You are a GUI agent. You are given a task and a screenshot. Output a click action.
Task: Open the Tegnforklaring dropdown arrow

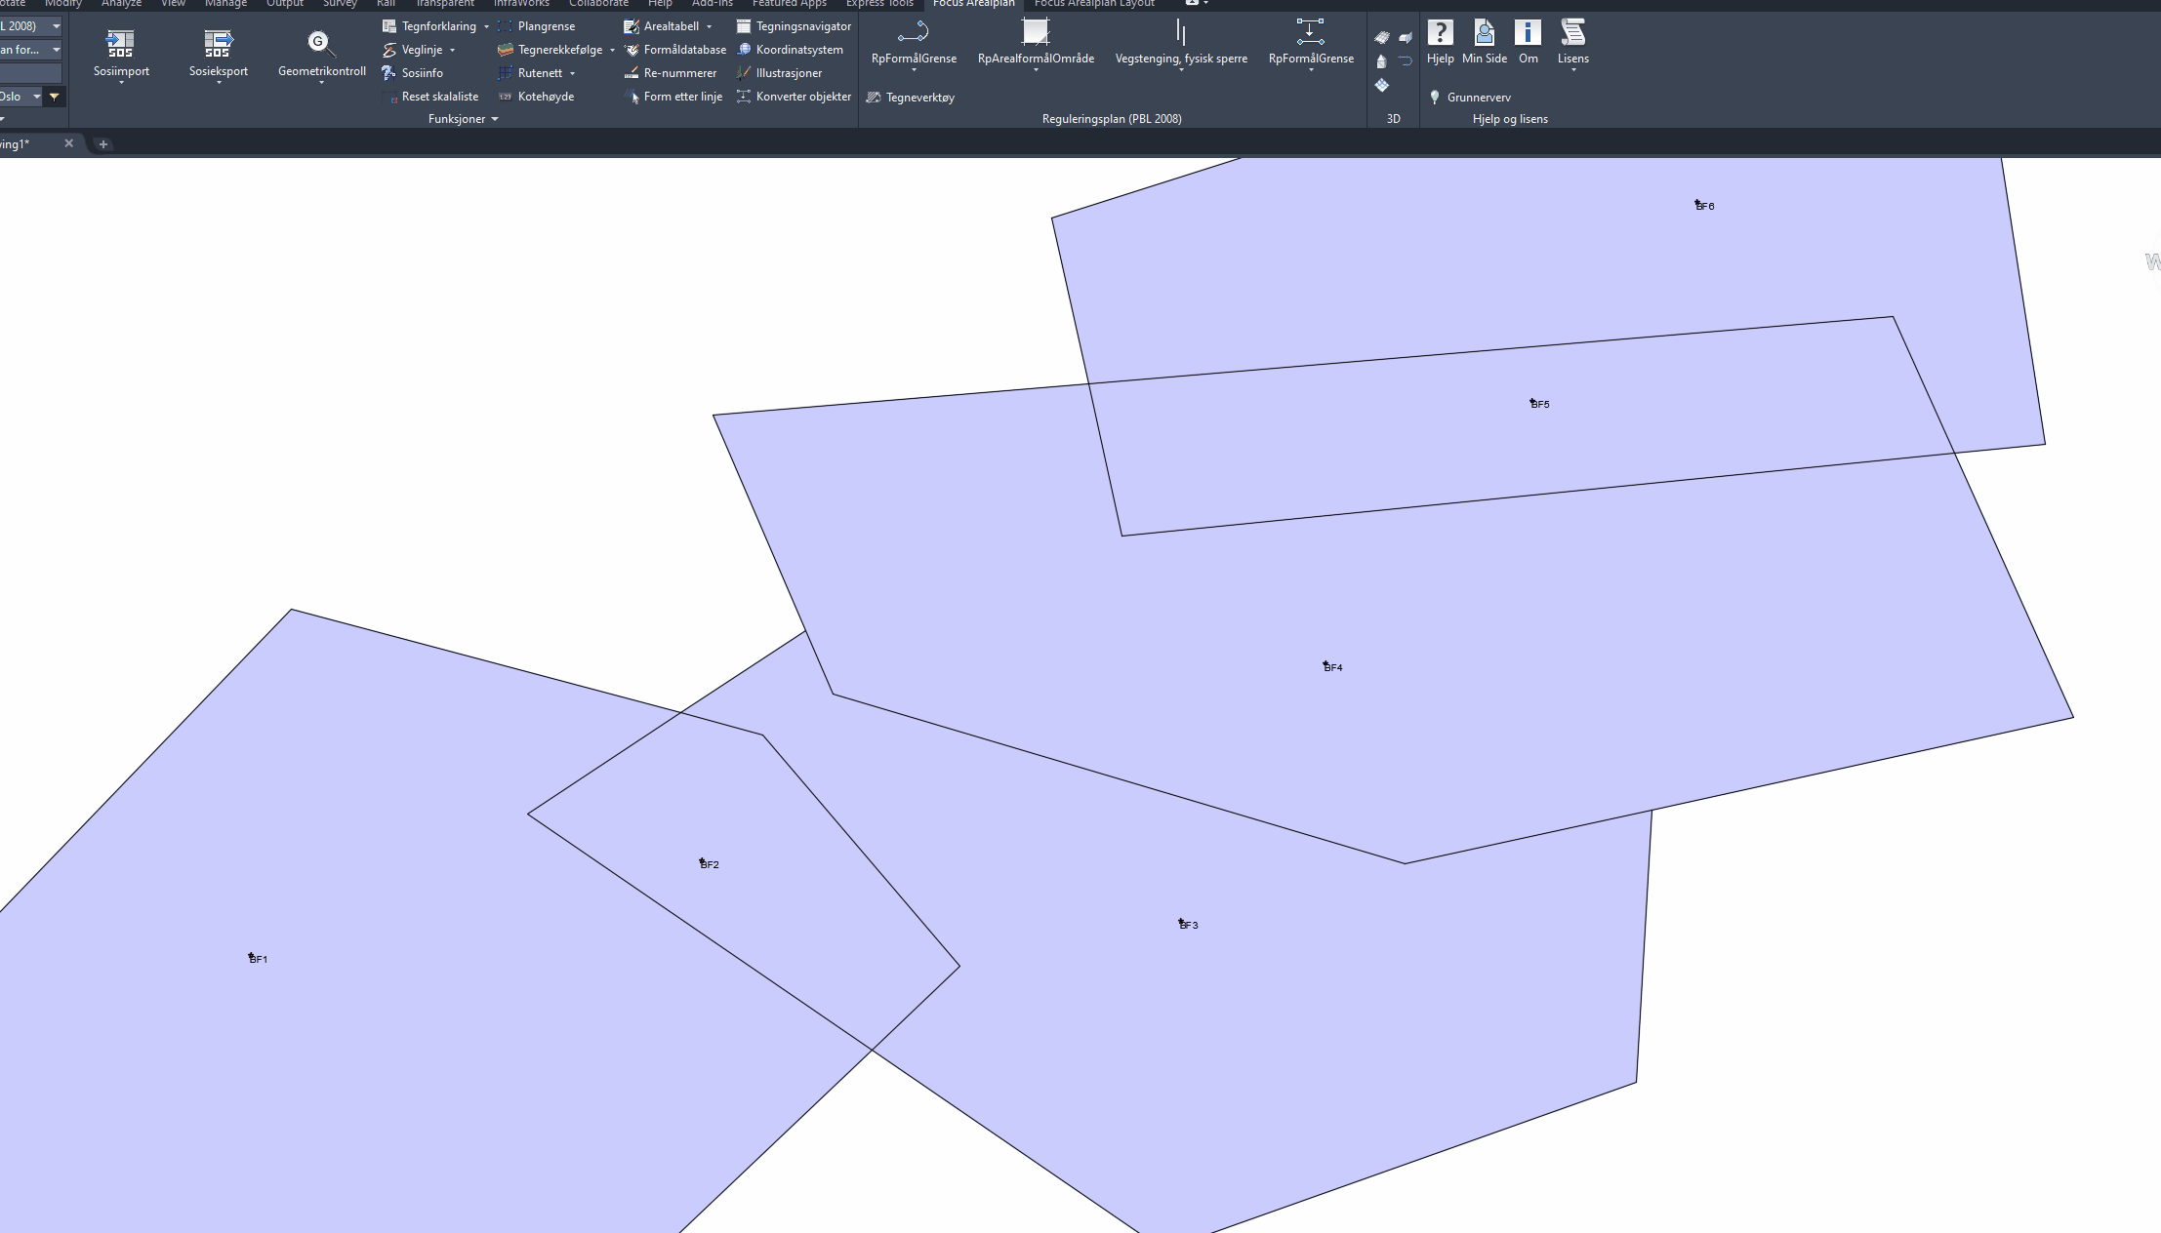pos(486,27)
